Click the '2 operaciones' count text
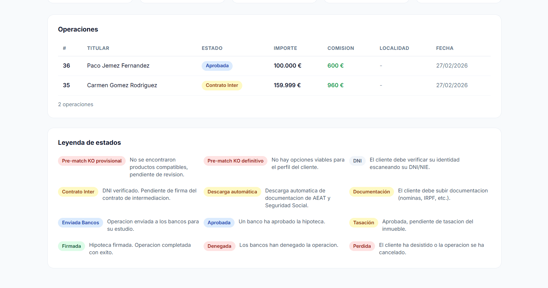Image resolution: width=548 pixels, height=288 pixels. [75, 104]
